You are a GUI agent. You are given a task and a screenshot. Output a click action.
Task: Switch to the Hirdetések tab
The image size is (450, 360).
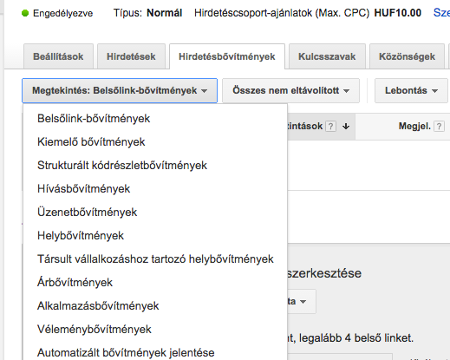[131, 56]
